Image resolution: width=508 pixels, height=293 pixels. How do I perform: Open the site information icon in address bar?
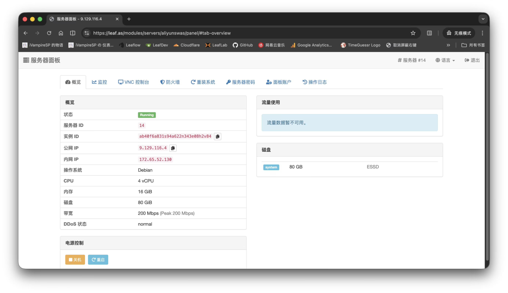(87, 33)
